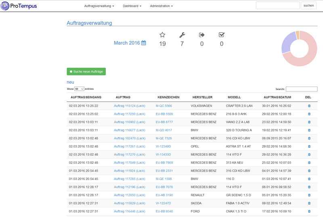Click the orange donut chart segment
Viewport: 323px width, 217px height.
pyautogui.click(x=298, y=35)
